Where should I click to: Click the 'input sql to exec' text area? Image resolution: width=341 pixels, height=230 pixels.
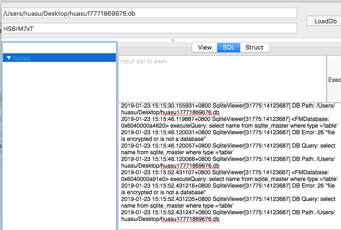(222, 79)
